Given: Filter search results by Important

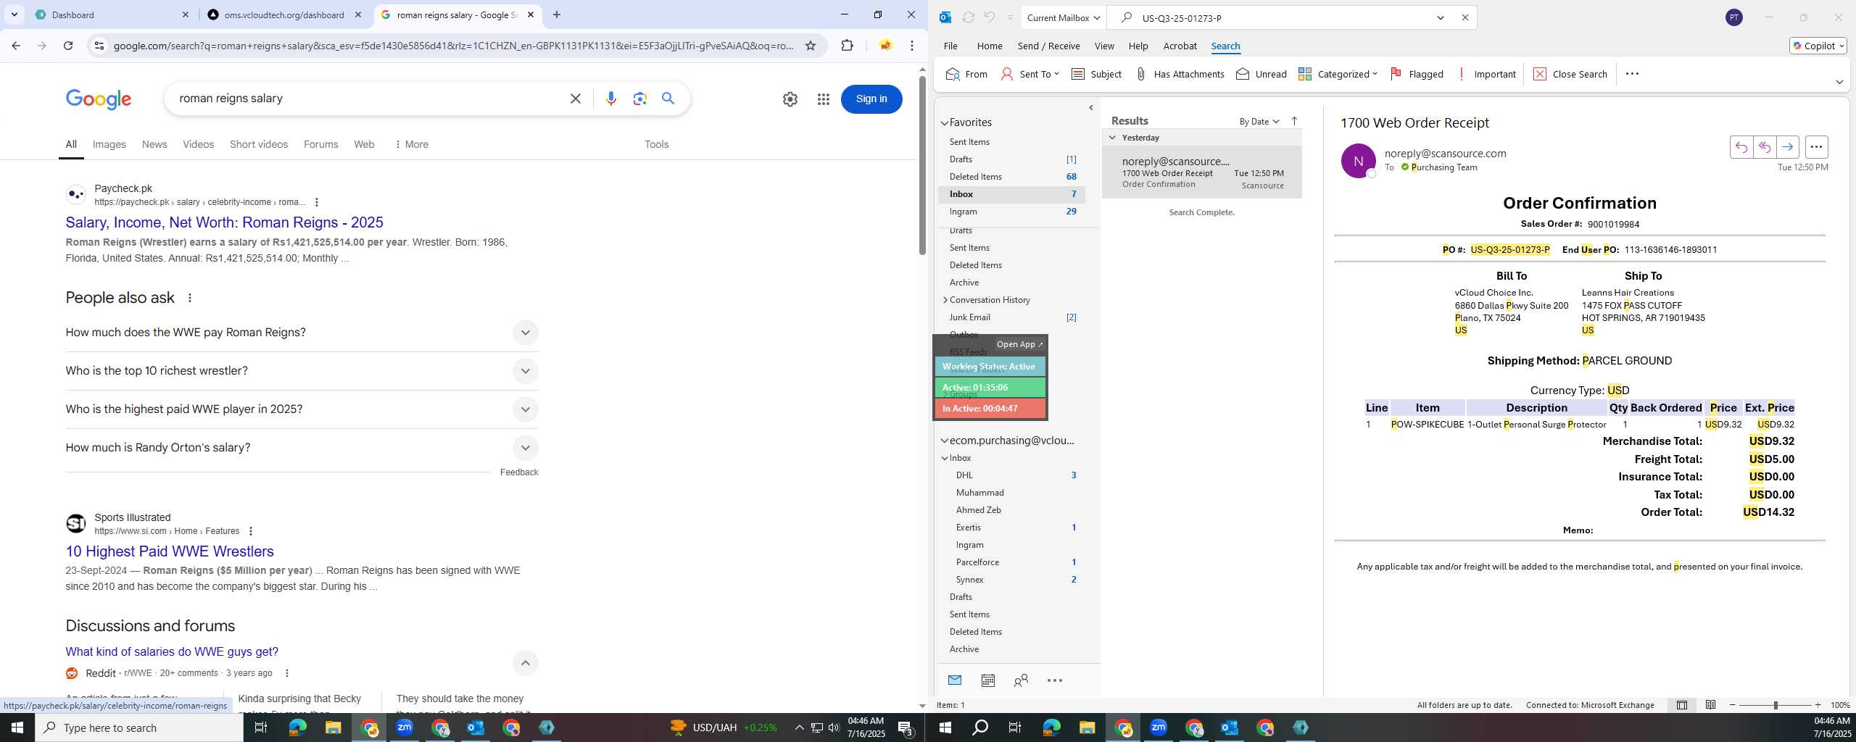Looking at the screenshot, I should [x=1486, y=74].
